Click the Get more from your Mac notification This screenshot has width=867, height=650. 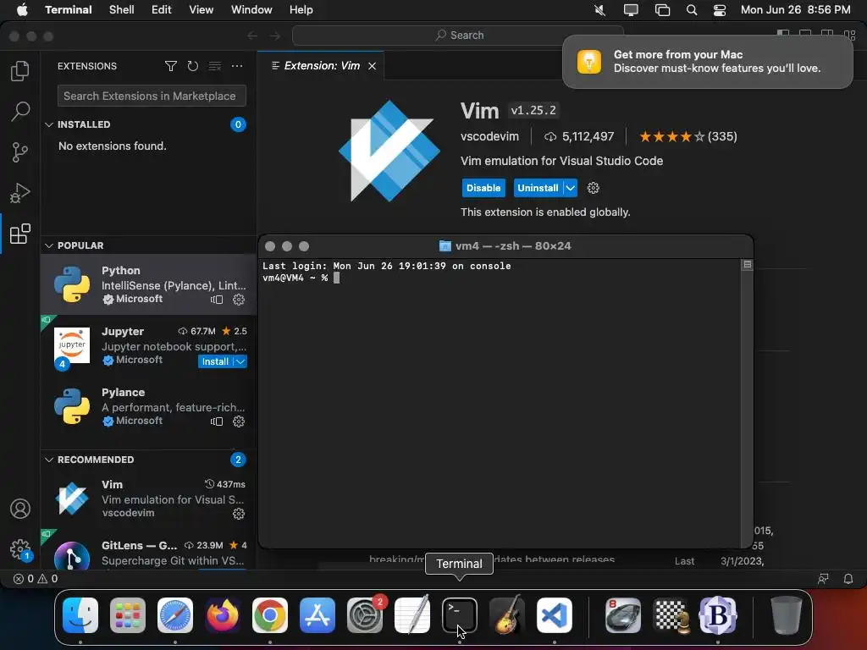(x=708, y=61)
